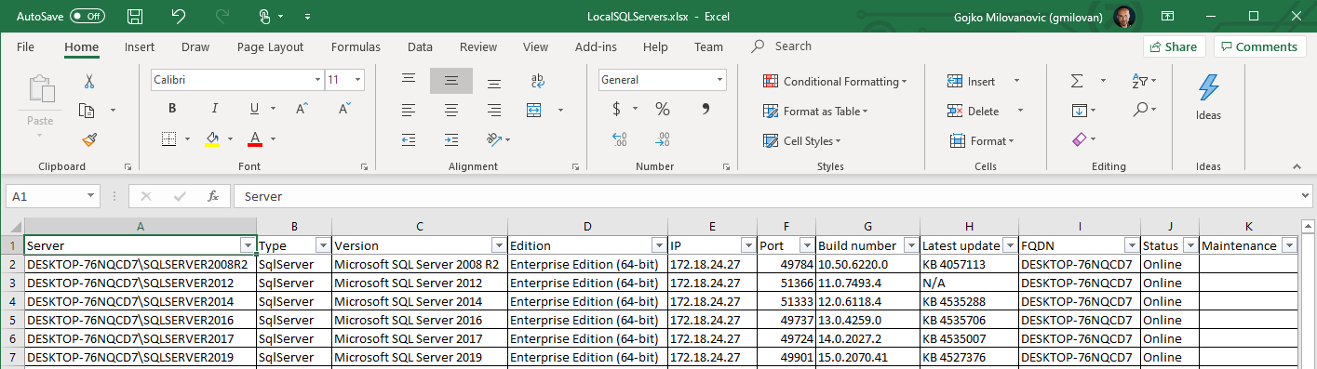Click the Sort & Filter icon

[x=1139, y=81]
